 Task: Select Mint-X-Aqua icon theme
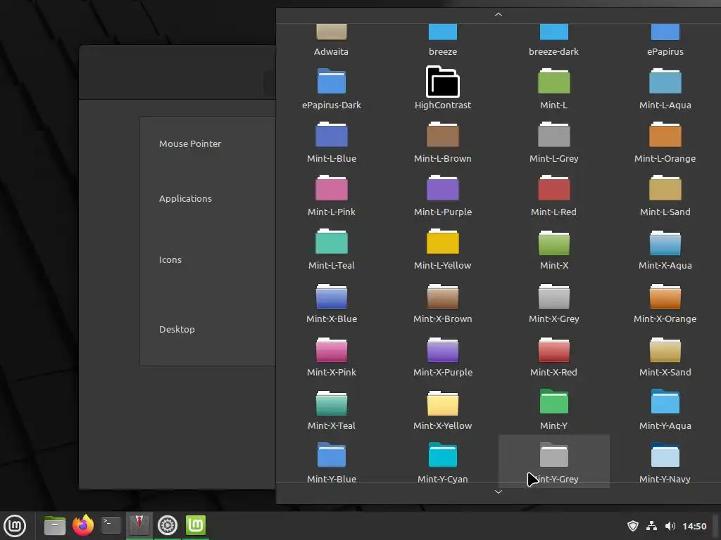(665, 249)
